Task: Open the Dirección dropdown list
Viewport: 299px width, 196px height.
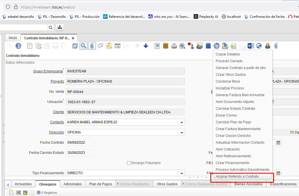Action: [181, 132]
